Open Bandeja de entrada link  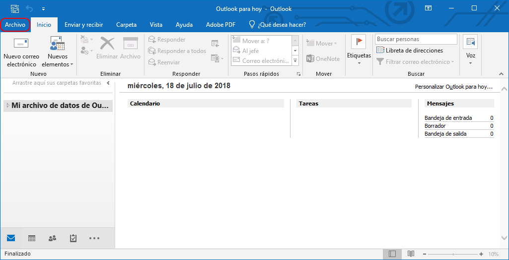(448, 118)
